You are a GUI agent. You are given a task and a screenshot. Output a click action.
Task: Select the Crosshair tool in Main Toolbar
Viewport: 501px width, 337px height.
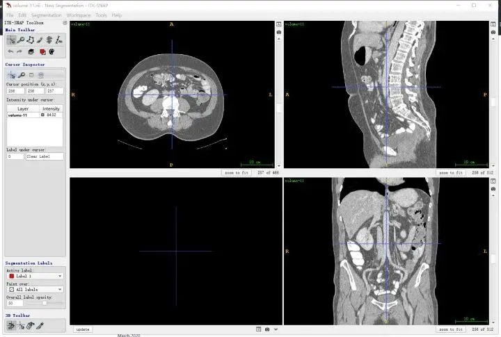pyautogui.click(x=11, y=40)
